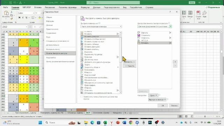Click Excel icon on taskbar
The height and width of the screenshot is (126, 224).
105,122
